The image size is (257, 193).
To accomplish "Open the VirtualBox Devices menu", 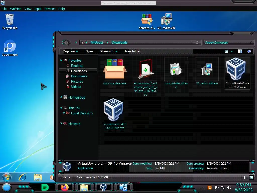I will [50, 9].
